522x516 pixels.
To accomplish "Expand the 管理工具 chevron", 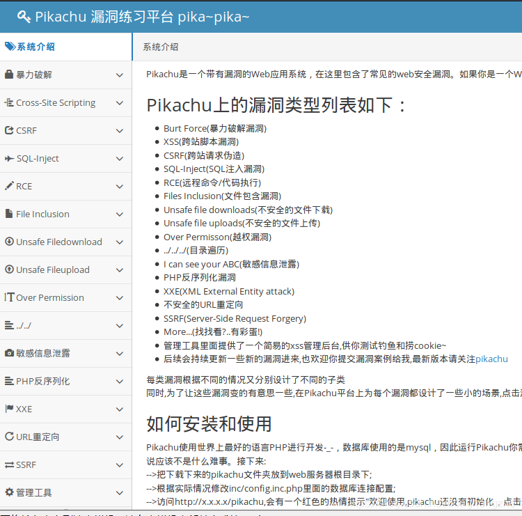I will point(120,493).
